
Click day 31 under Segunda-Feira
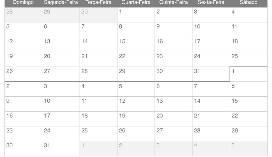pyautogui.click(x=61, y=149)
